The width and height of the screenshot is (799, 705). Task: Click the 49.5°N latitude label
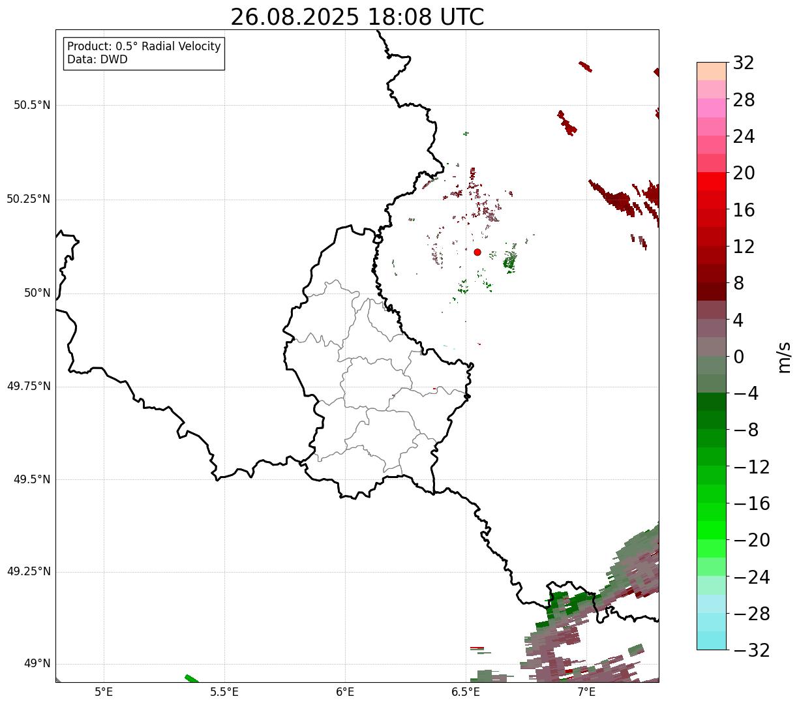point(32,479)
